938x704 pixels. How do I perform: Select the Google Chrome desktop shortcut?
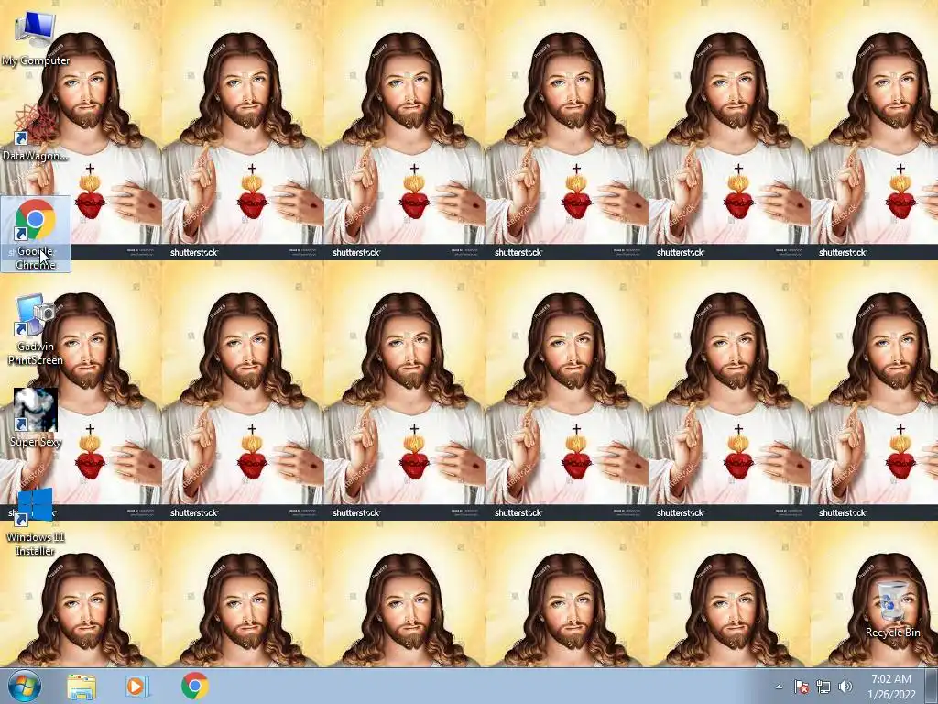(x=36, y=234)
